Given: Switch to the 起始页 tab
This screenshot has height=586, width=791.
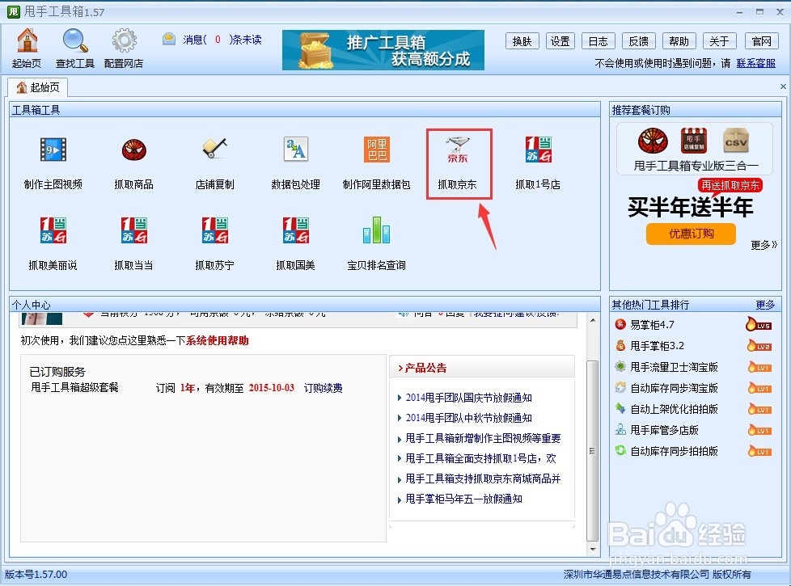Looking at the screenshot, I should 38,87.
